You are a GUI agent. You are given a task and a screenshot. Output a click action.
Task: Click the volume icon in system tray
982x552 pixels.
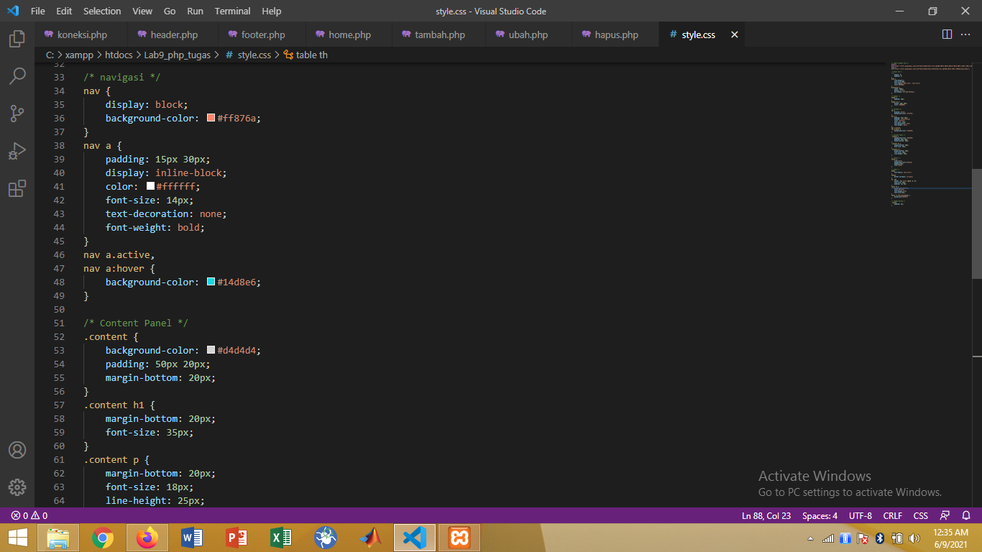[x=914, y=538]
